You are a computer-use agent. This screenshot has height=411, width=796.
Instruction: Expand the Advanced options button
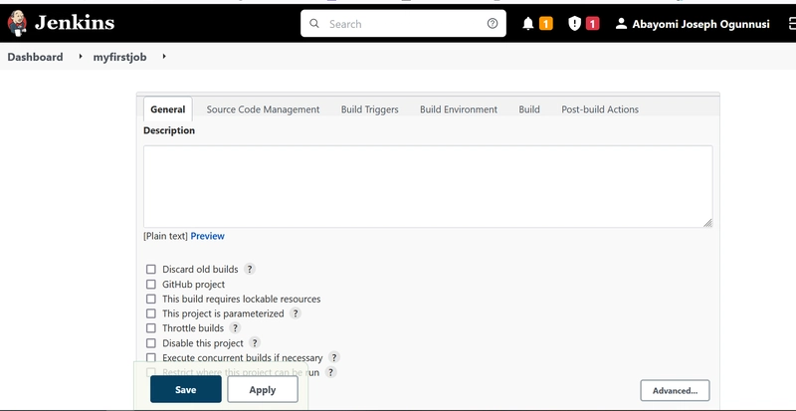[675, 391]
